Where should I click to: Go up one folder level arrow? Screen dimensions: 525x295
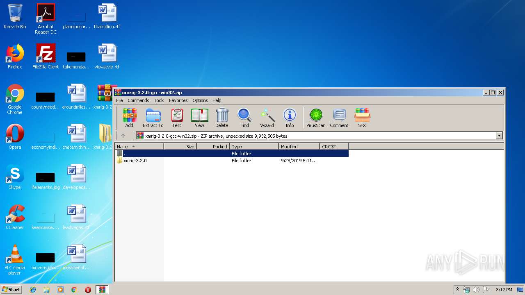pos(123,136)
